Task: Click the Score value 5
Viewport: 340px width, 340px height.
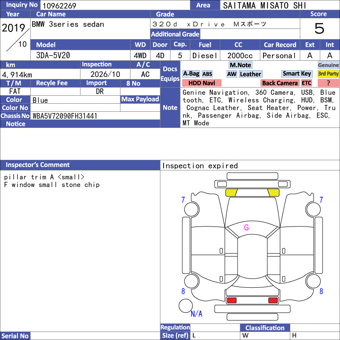Action: click(320, 28)
